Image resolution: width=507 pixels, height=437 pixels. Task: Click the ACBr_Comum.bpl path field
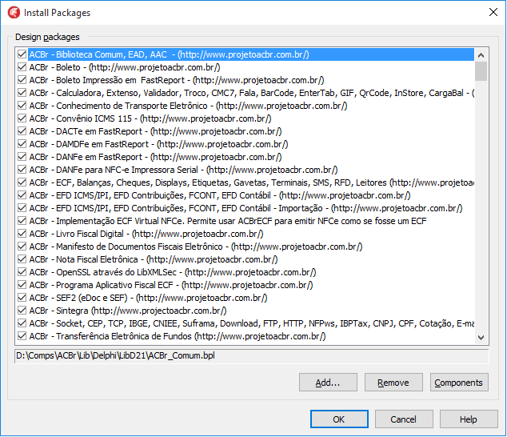(252, 355)
